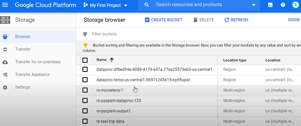Click the Location type column header
The height and width of the screenshot is (126, 301).
[x=235, y=60]
